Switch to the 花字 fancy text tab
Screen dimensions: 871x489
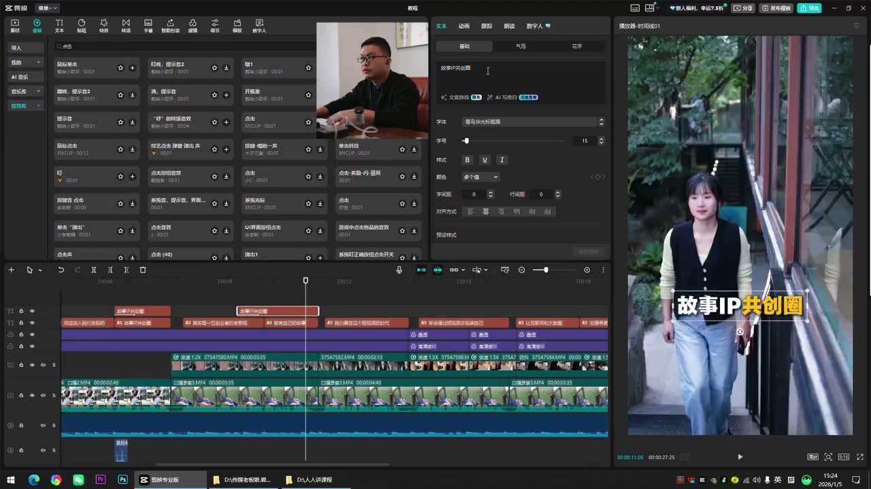577,46
